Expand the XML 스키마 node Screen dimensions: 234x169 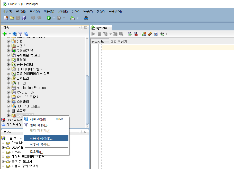[8, 92]
